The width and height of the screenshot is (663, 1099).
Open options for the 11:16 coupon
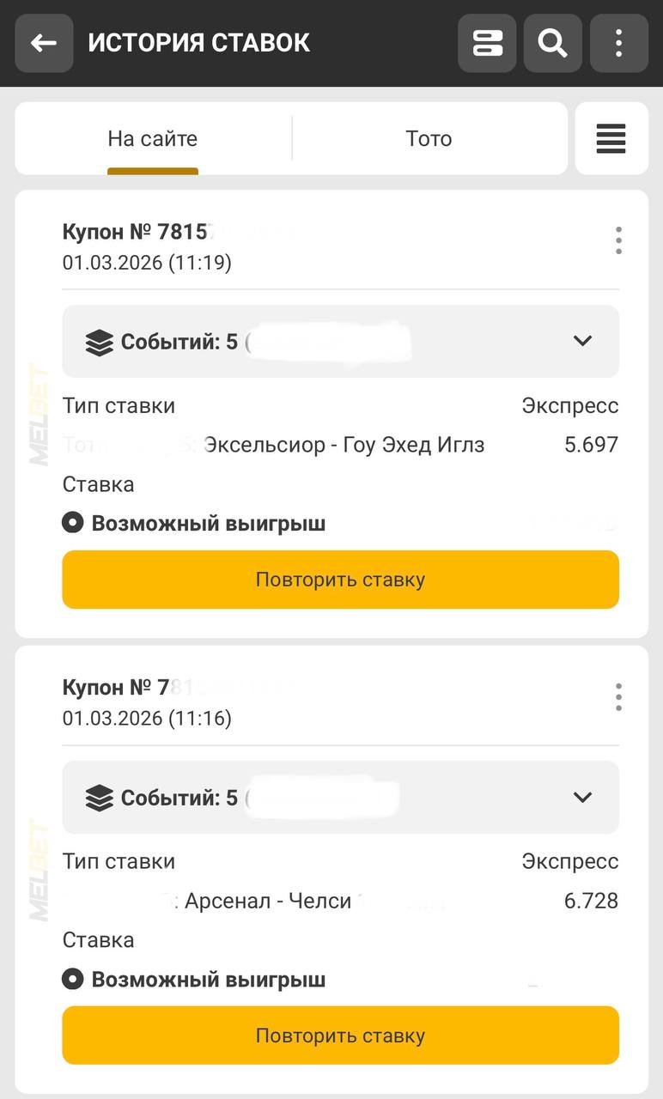point(618,697)
